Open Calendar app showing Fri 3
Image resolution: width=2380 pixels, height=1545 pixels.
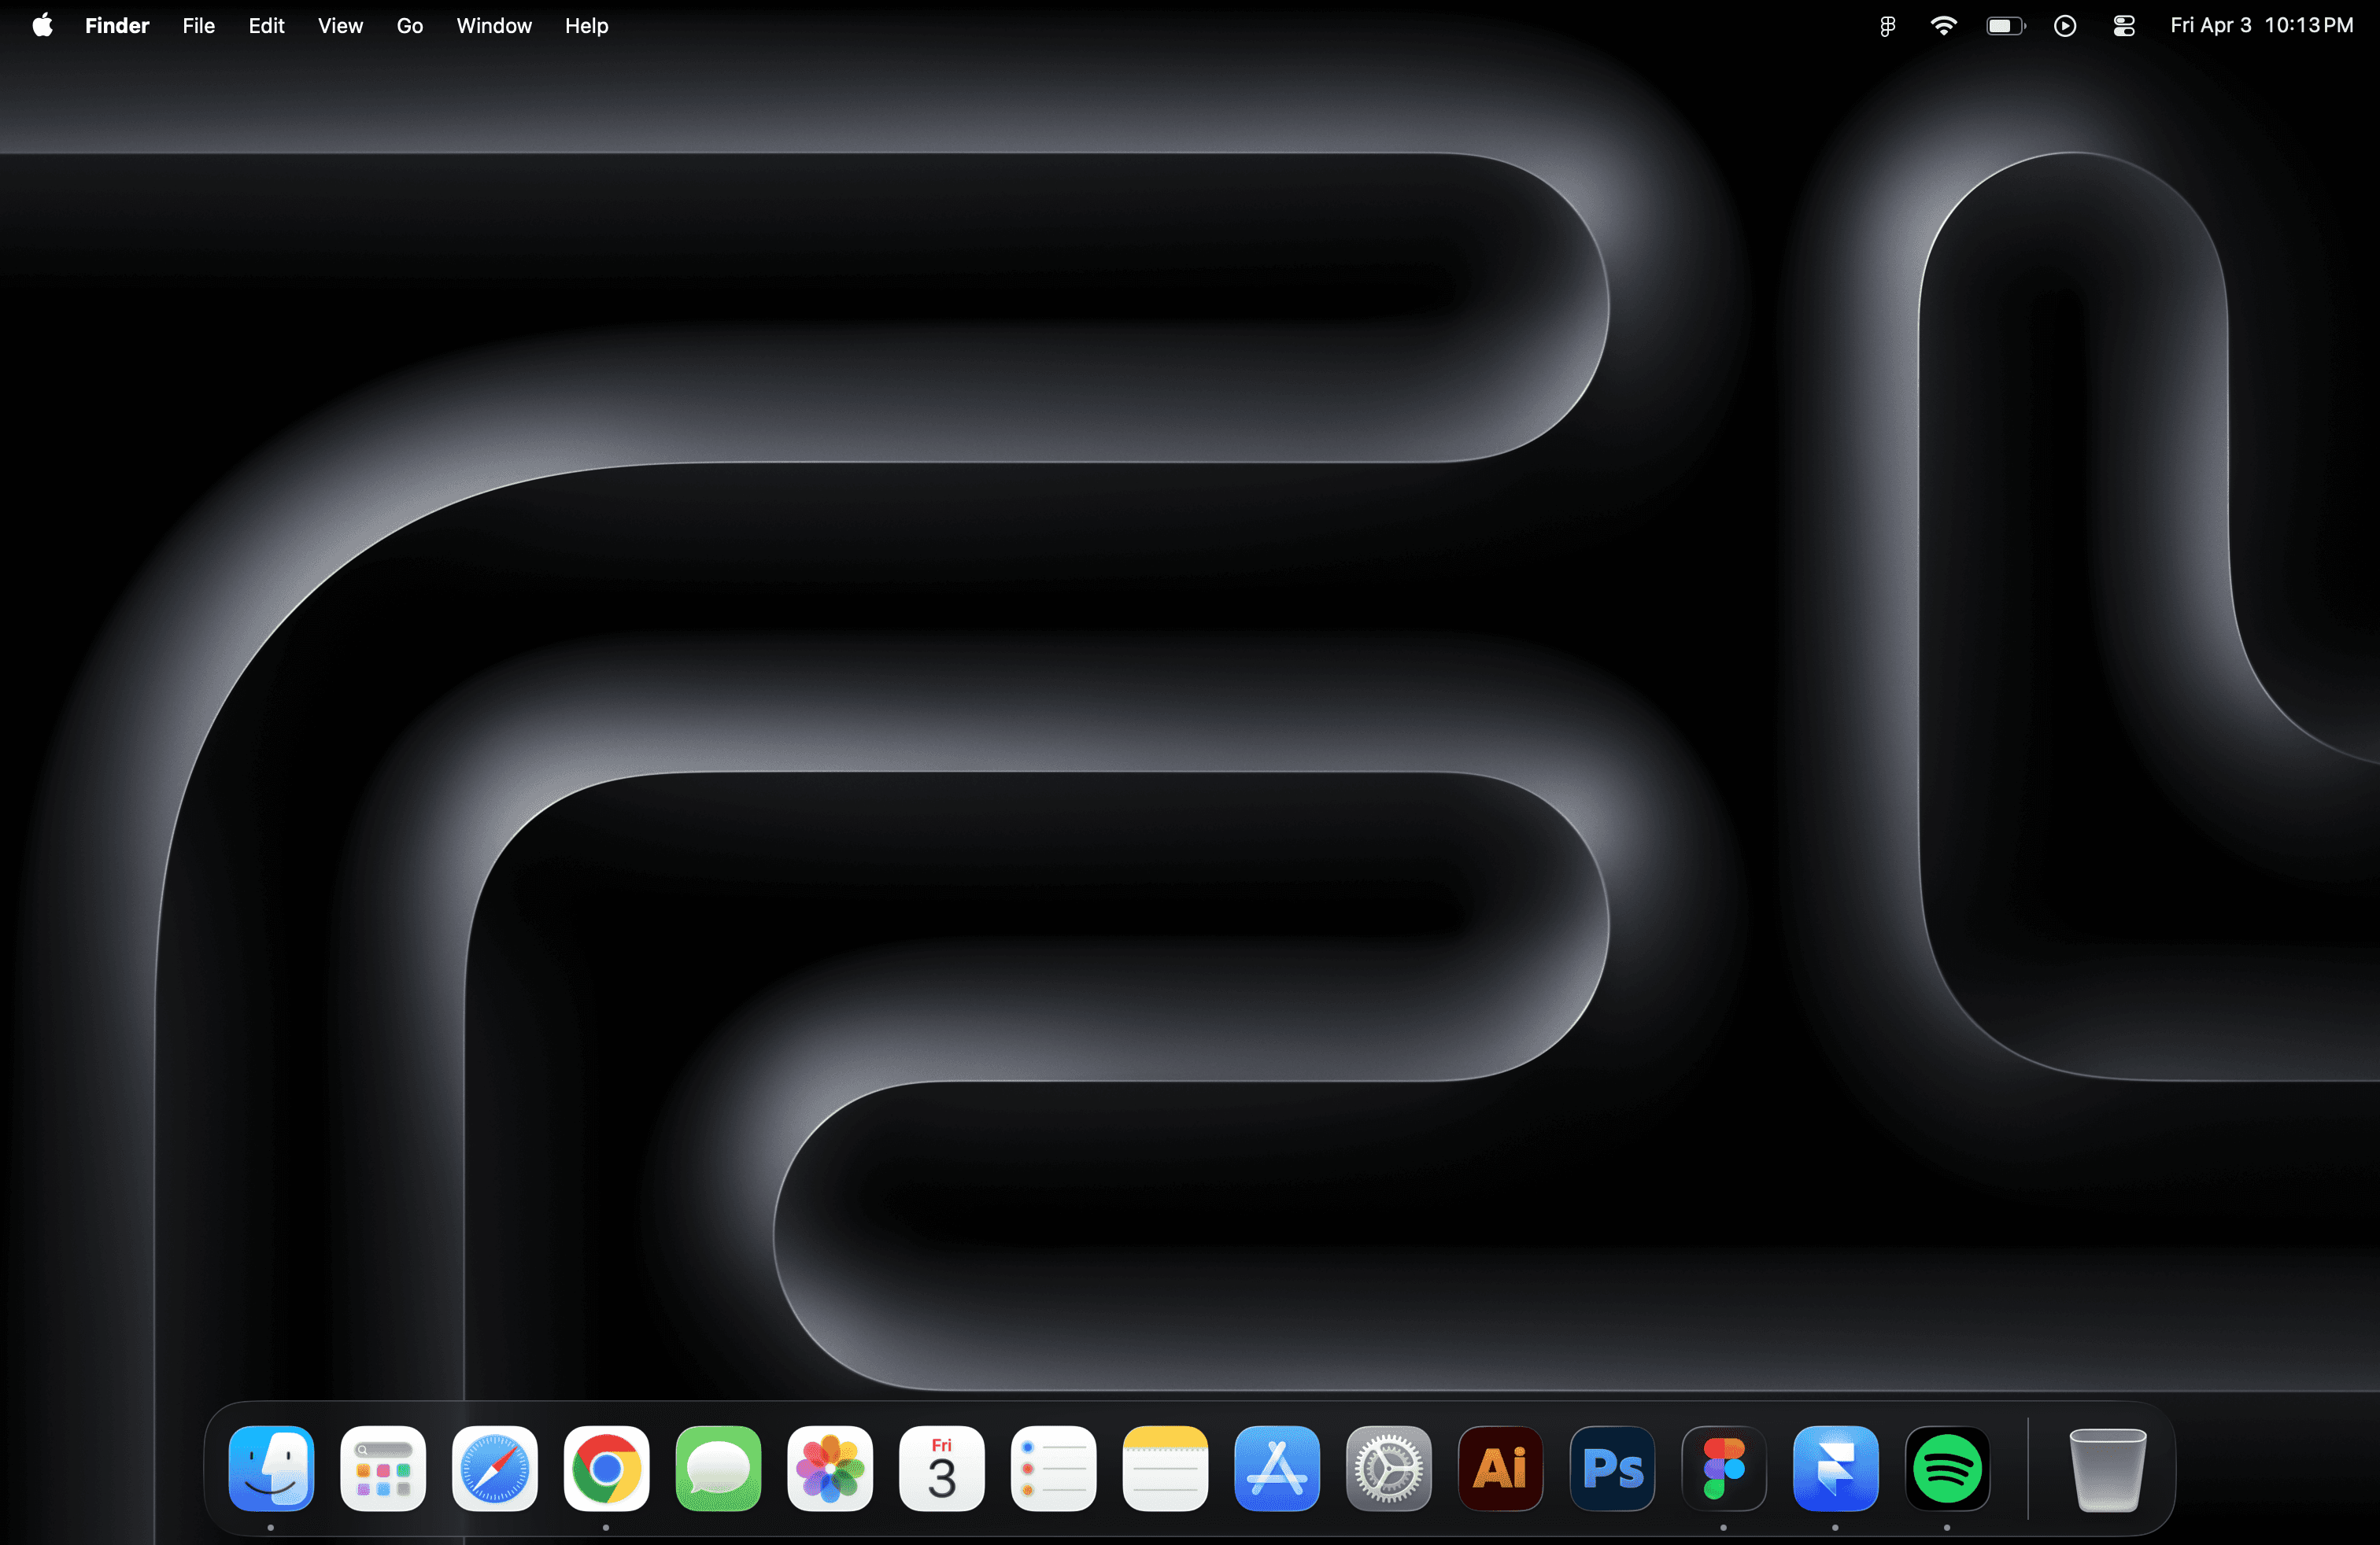tap(941, 1468)
